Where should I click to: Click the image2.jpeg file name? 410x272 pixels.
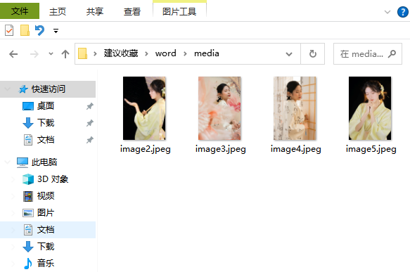coord(146,149)
